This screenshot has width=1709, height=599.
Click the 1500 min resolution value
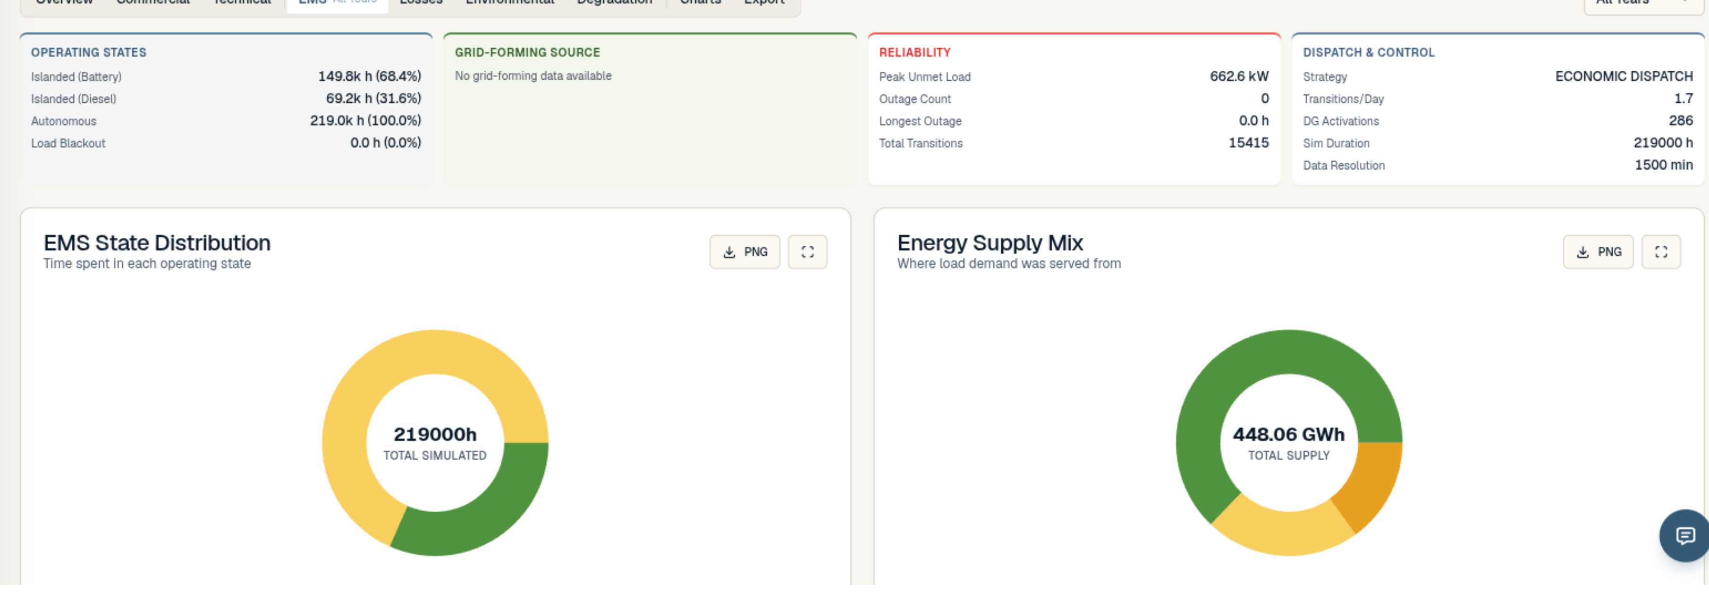1664,165
